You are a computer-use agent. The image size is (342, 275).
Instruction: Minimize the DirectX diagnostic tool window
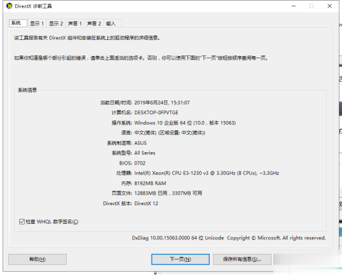click(x=294, y=6)
